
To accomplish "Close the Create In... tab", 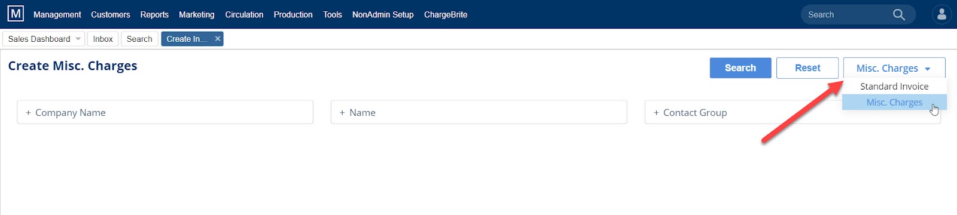I will pyautogui.click(x=218, y=39).
